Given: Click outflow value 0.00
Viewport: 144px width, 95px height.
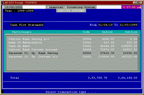Looking at the screenshot, I should tap(134, 39).
